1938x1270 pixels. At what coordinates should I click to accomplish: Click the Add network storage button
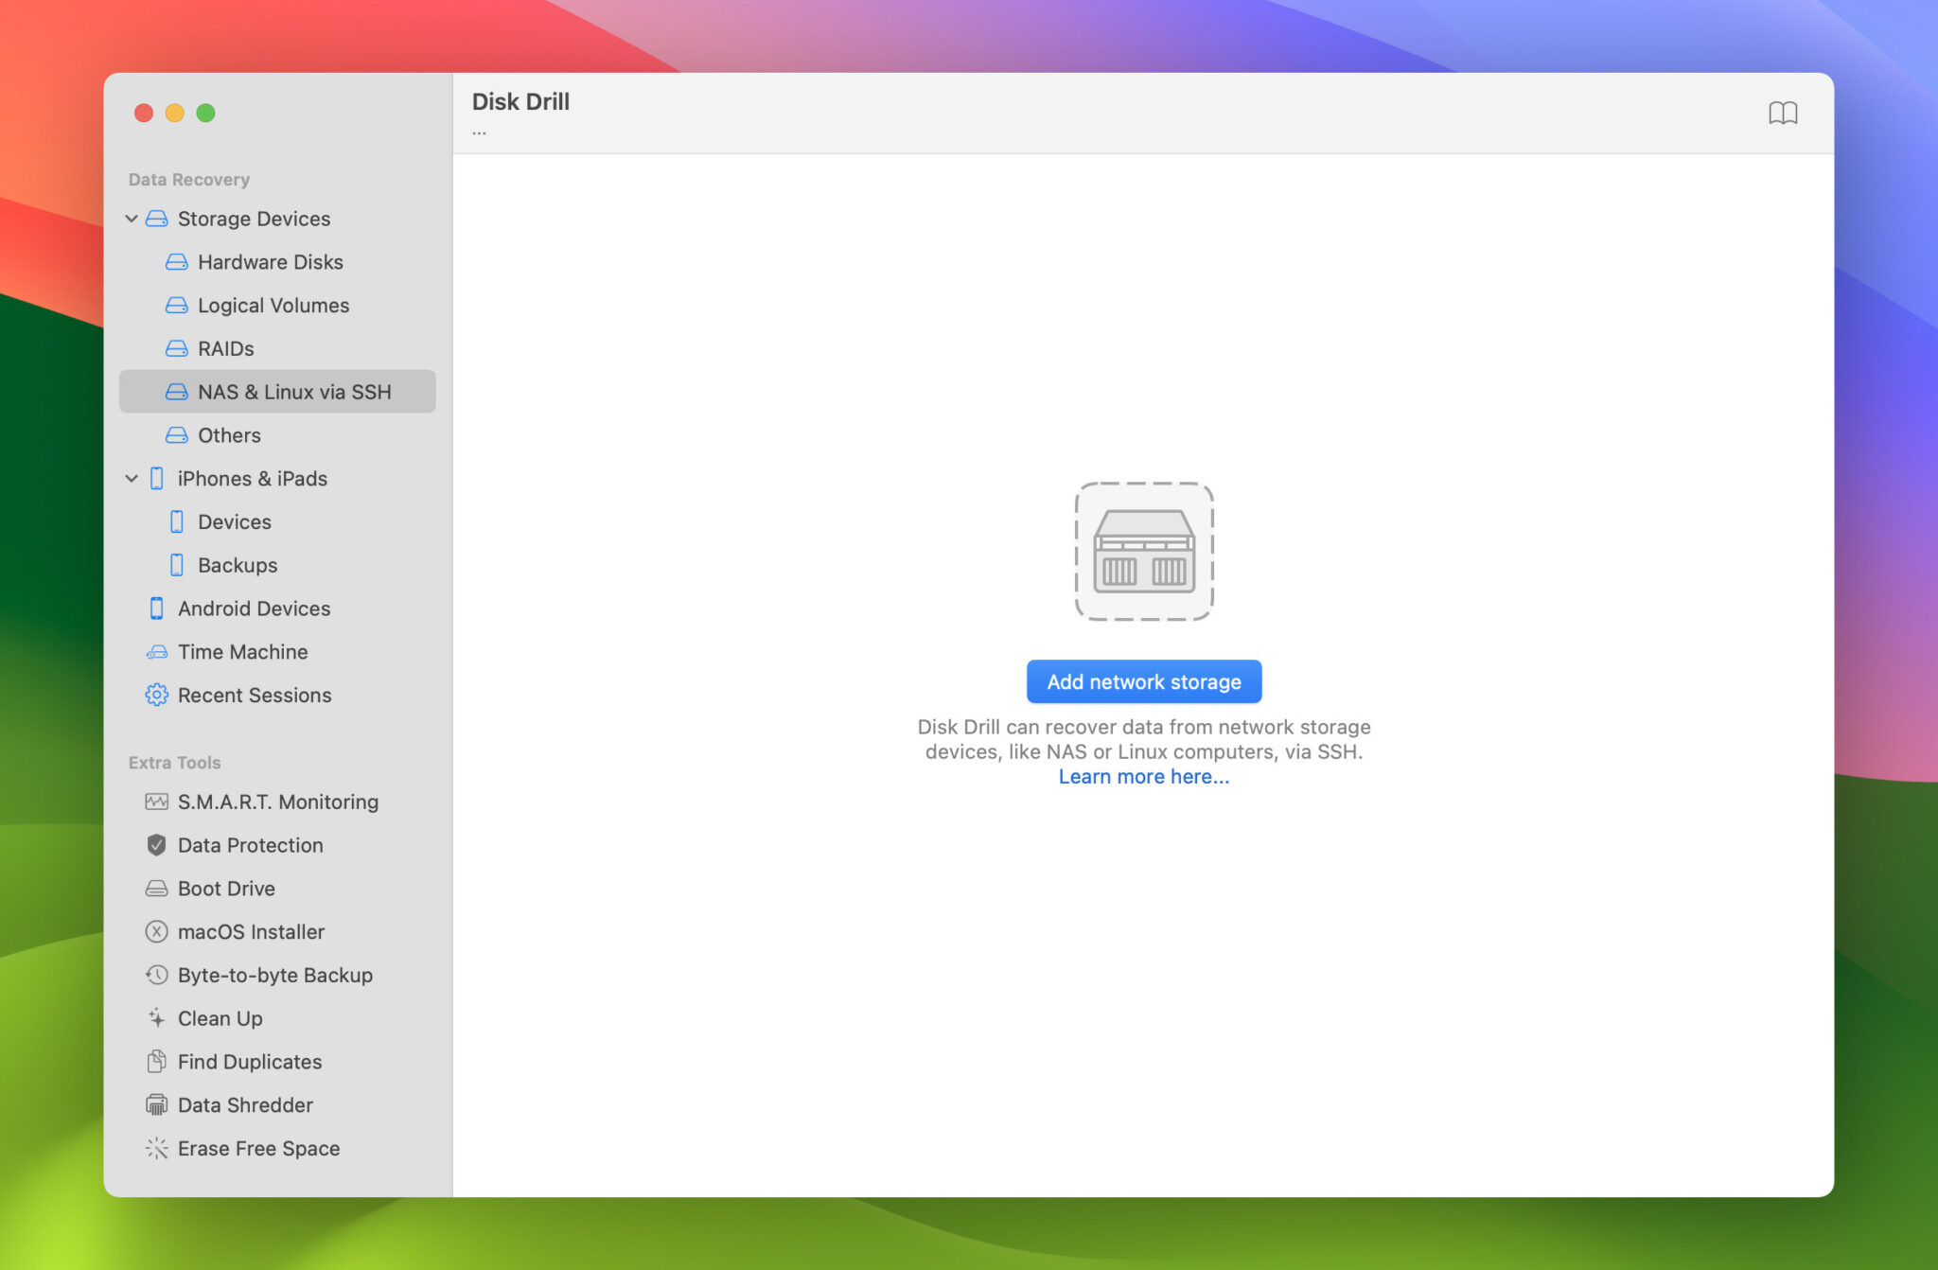point(1143,680)
